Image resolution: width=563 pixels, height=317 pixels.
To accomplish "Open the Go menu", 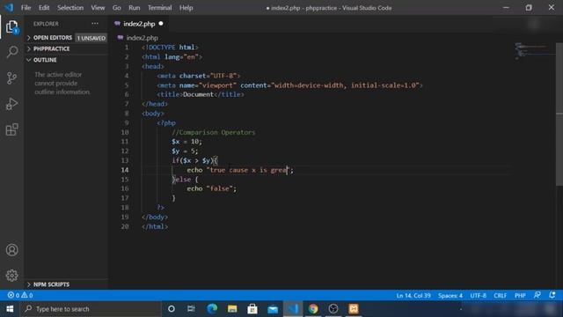I will coord(117,8).
